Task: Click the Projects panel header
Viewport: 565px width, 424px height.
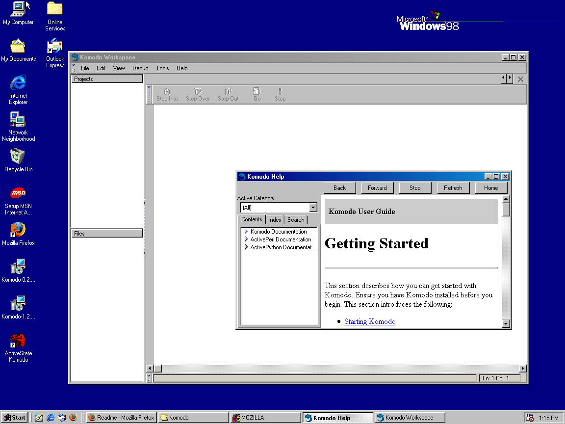Action: pos(106,79)
